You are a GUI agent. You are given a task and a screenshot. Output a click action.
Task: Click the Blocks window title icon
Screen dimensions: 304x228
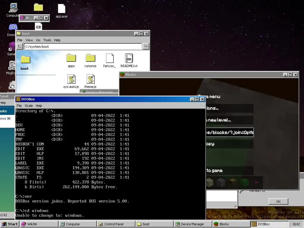coord(122,75)
